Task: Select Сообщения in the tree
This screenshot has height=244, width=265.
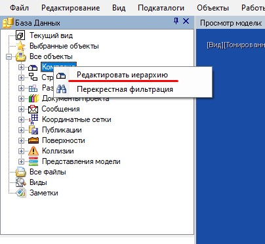Action: 60,109
